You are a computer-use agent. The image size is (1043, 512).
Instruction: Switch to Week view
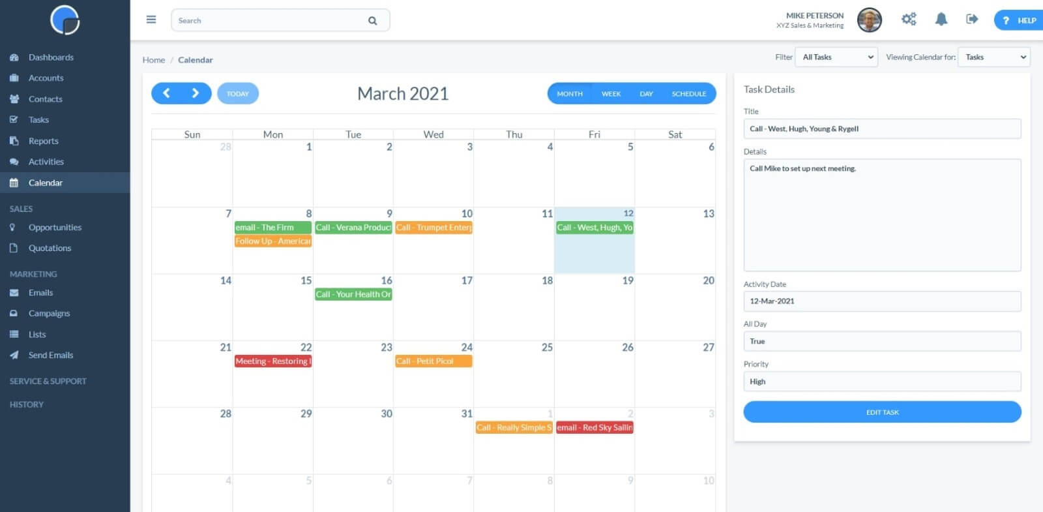coord(611,94)
